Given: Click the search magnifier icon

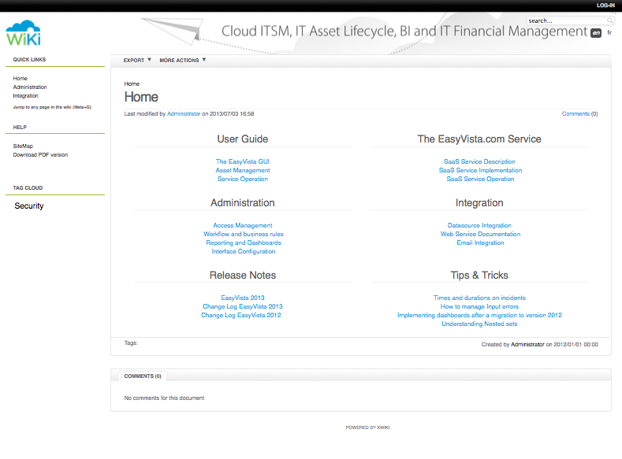Looking at the screenshot, I should (x=609, y=20).
